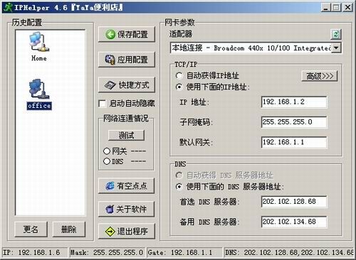356x260 pixels.
Task: Open 有空点点 web link button
Action: (126, 186)
